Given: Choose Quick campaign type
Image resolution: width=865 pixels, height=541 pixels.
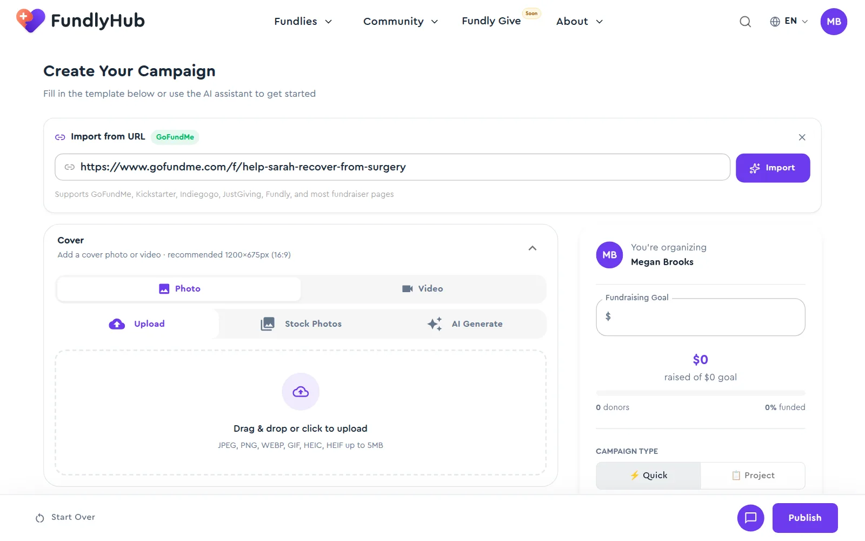Looking at the screenshot, I should [x=648, y=476].
